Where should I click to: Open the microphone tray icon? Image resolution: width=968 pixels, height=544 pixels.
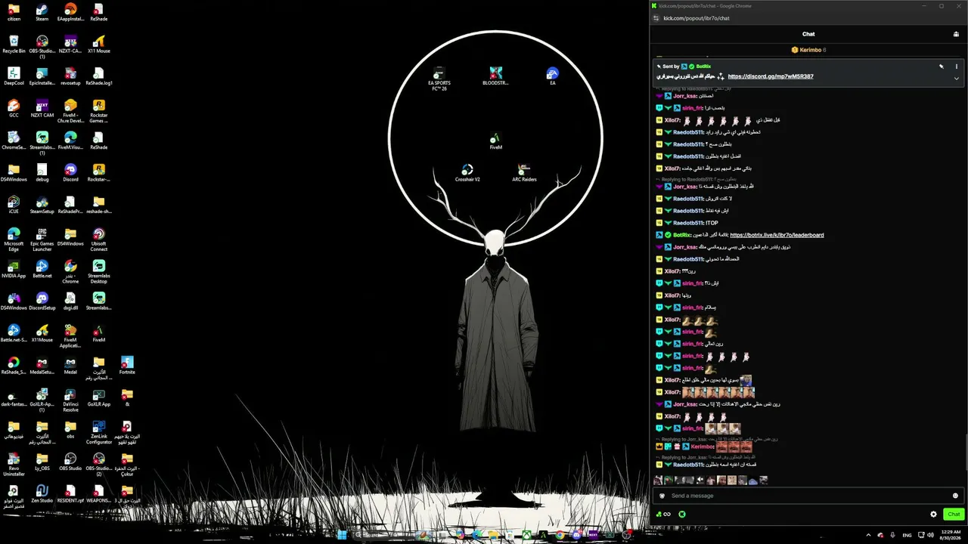(893, 535)
